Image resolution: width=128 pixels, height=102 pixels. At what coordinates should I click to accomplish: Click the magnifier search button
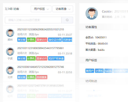click(x=67, y=20)
